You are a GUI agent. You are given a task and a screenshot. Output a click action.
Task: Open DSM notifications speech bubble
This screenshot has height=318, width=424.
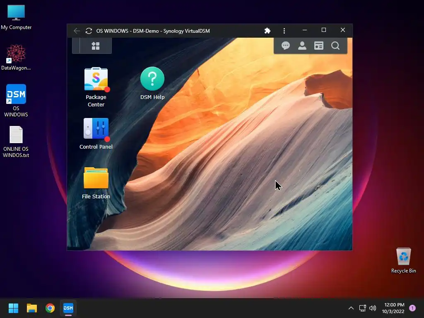[286, 46]
